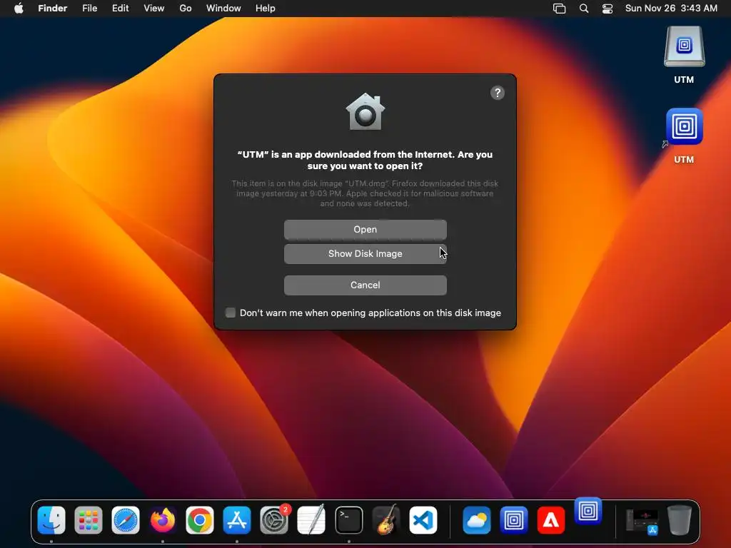731x548 pixels.
Task: Click the "Don't warn me" checkbox label text
Action: [x=370, y=313]
